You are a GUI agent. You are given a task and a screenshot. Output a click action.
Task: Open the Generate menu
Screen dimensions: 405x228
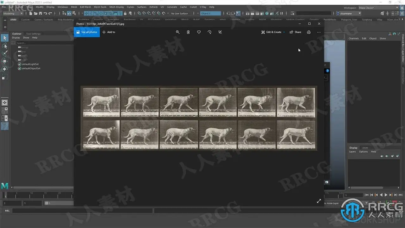(172, 7)
